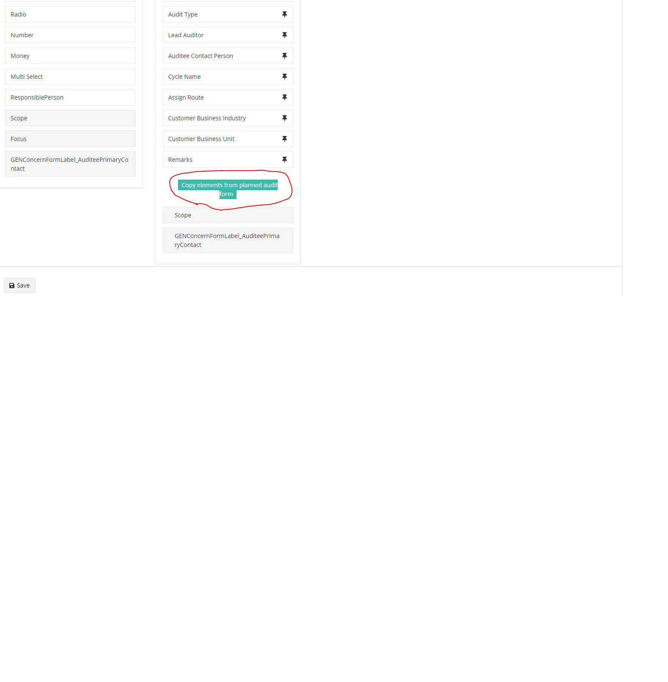The image size is (668, 682).
Task: Click the pin icon on Customer Business Industry
Action: click(x=284, y=118)
